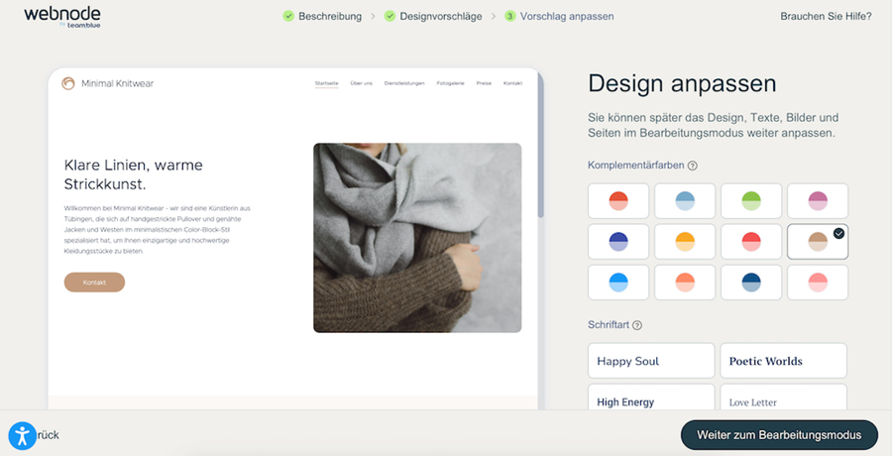The width and height of the screenshot is (893, 456).
Task: Click the brown Kontakt button in preview
Action: pyautogui.click(x=94, y=283)
